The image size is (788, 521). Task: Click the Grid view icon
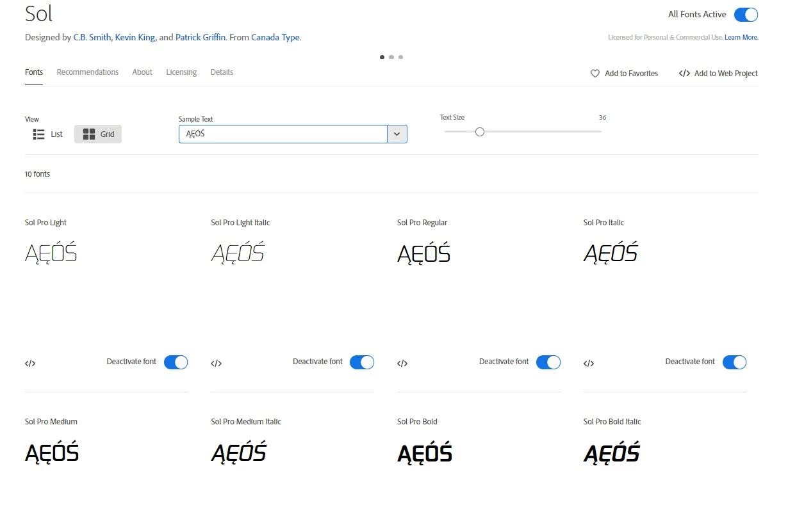(x=90, y=134)
